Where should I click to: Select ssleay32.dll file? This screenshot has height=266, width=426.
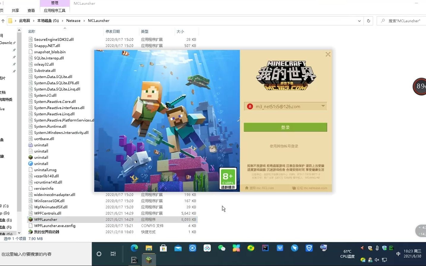(x=44, y=64)
